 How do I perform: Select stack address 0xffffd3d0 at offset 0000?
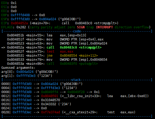[22, 84]
